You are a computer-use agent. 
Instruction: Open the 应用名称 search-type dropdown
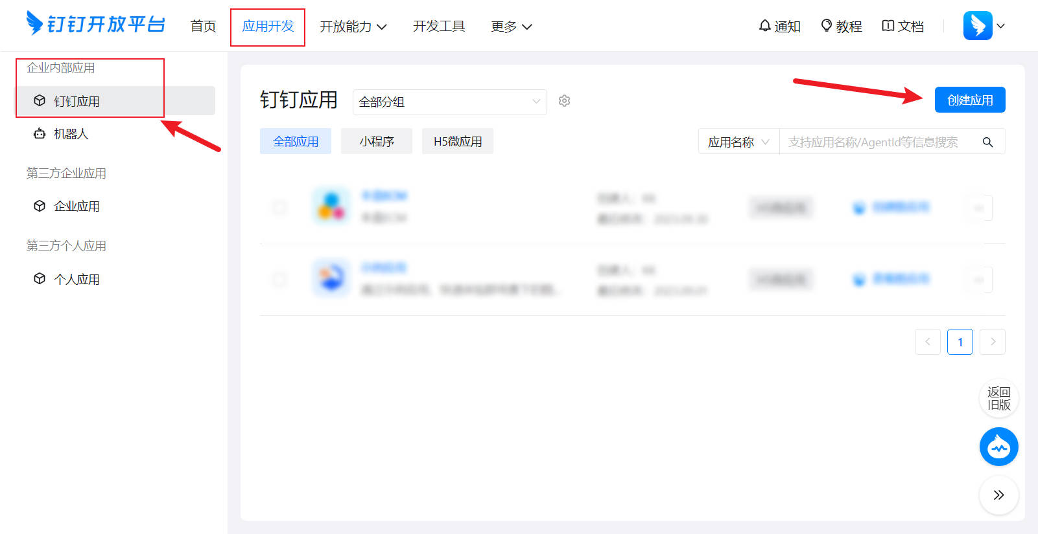[x=738, y=142]
